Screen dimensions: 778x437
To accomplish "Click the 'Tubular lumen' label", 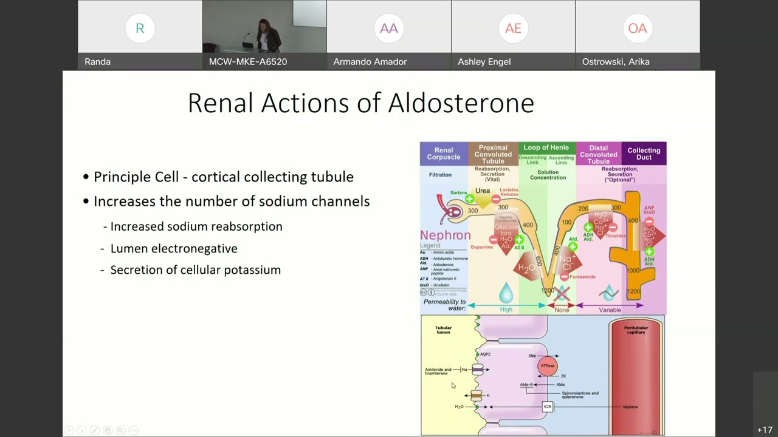I will [x=444, y=330].
